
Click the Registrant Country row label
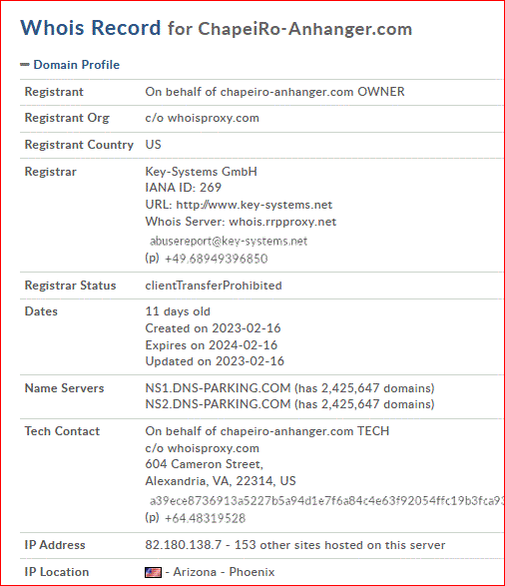click(x=79, y=145)
